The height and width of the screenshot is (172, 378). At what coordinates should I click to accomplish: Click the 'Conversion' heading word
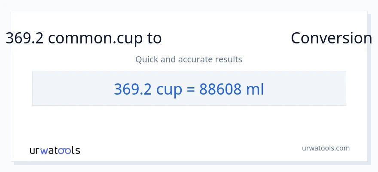(x=331, y=38)
